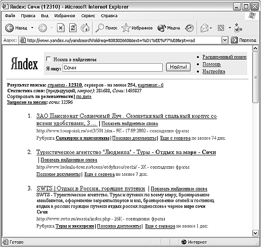Viewport: 261px width, 247px height.
Task: Click the Интернет zone globe icon
Action: 184,242
